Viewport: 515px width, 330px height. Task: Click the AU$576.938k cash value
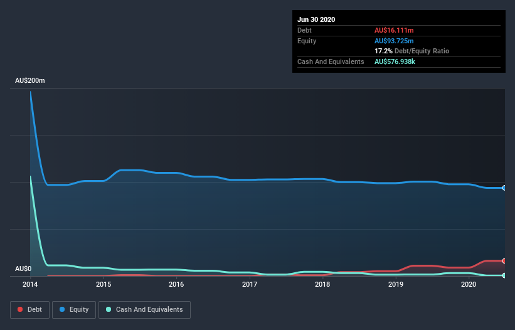[x=395, y=61]
